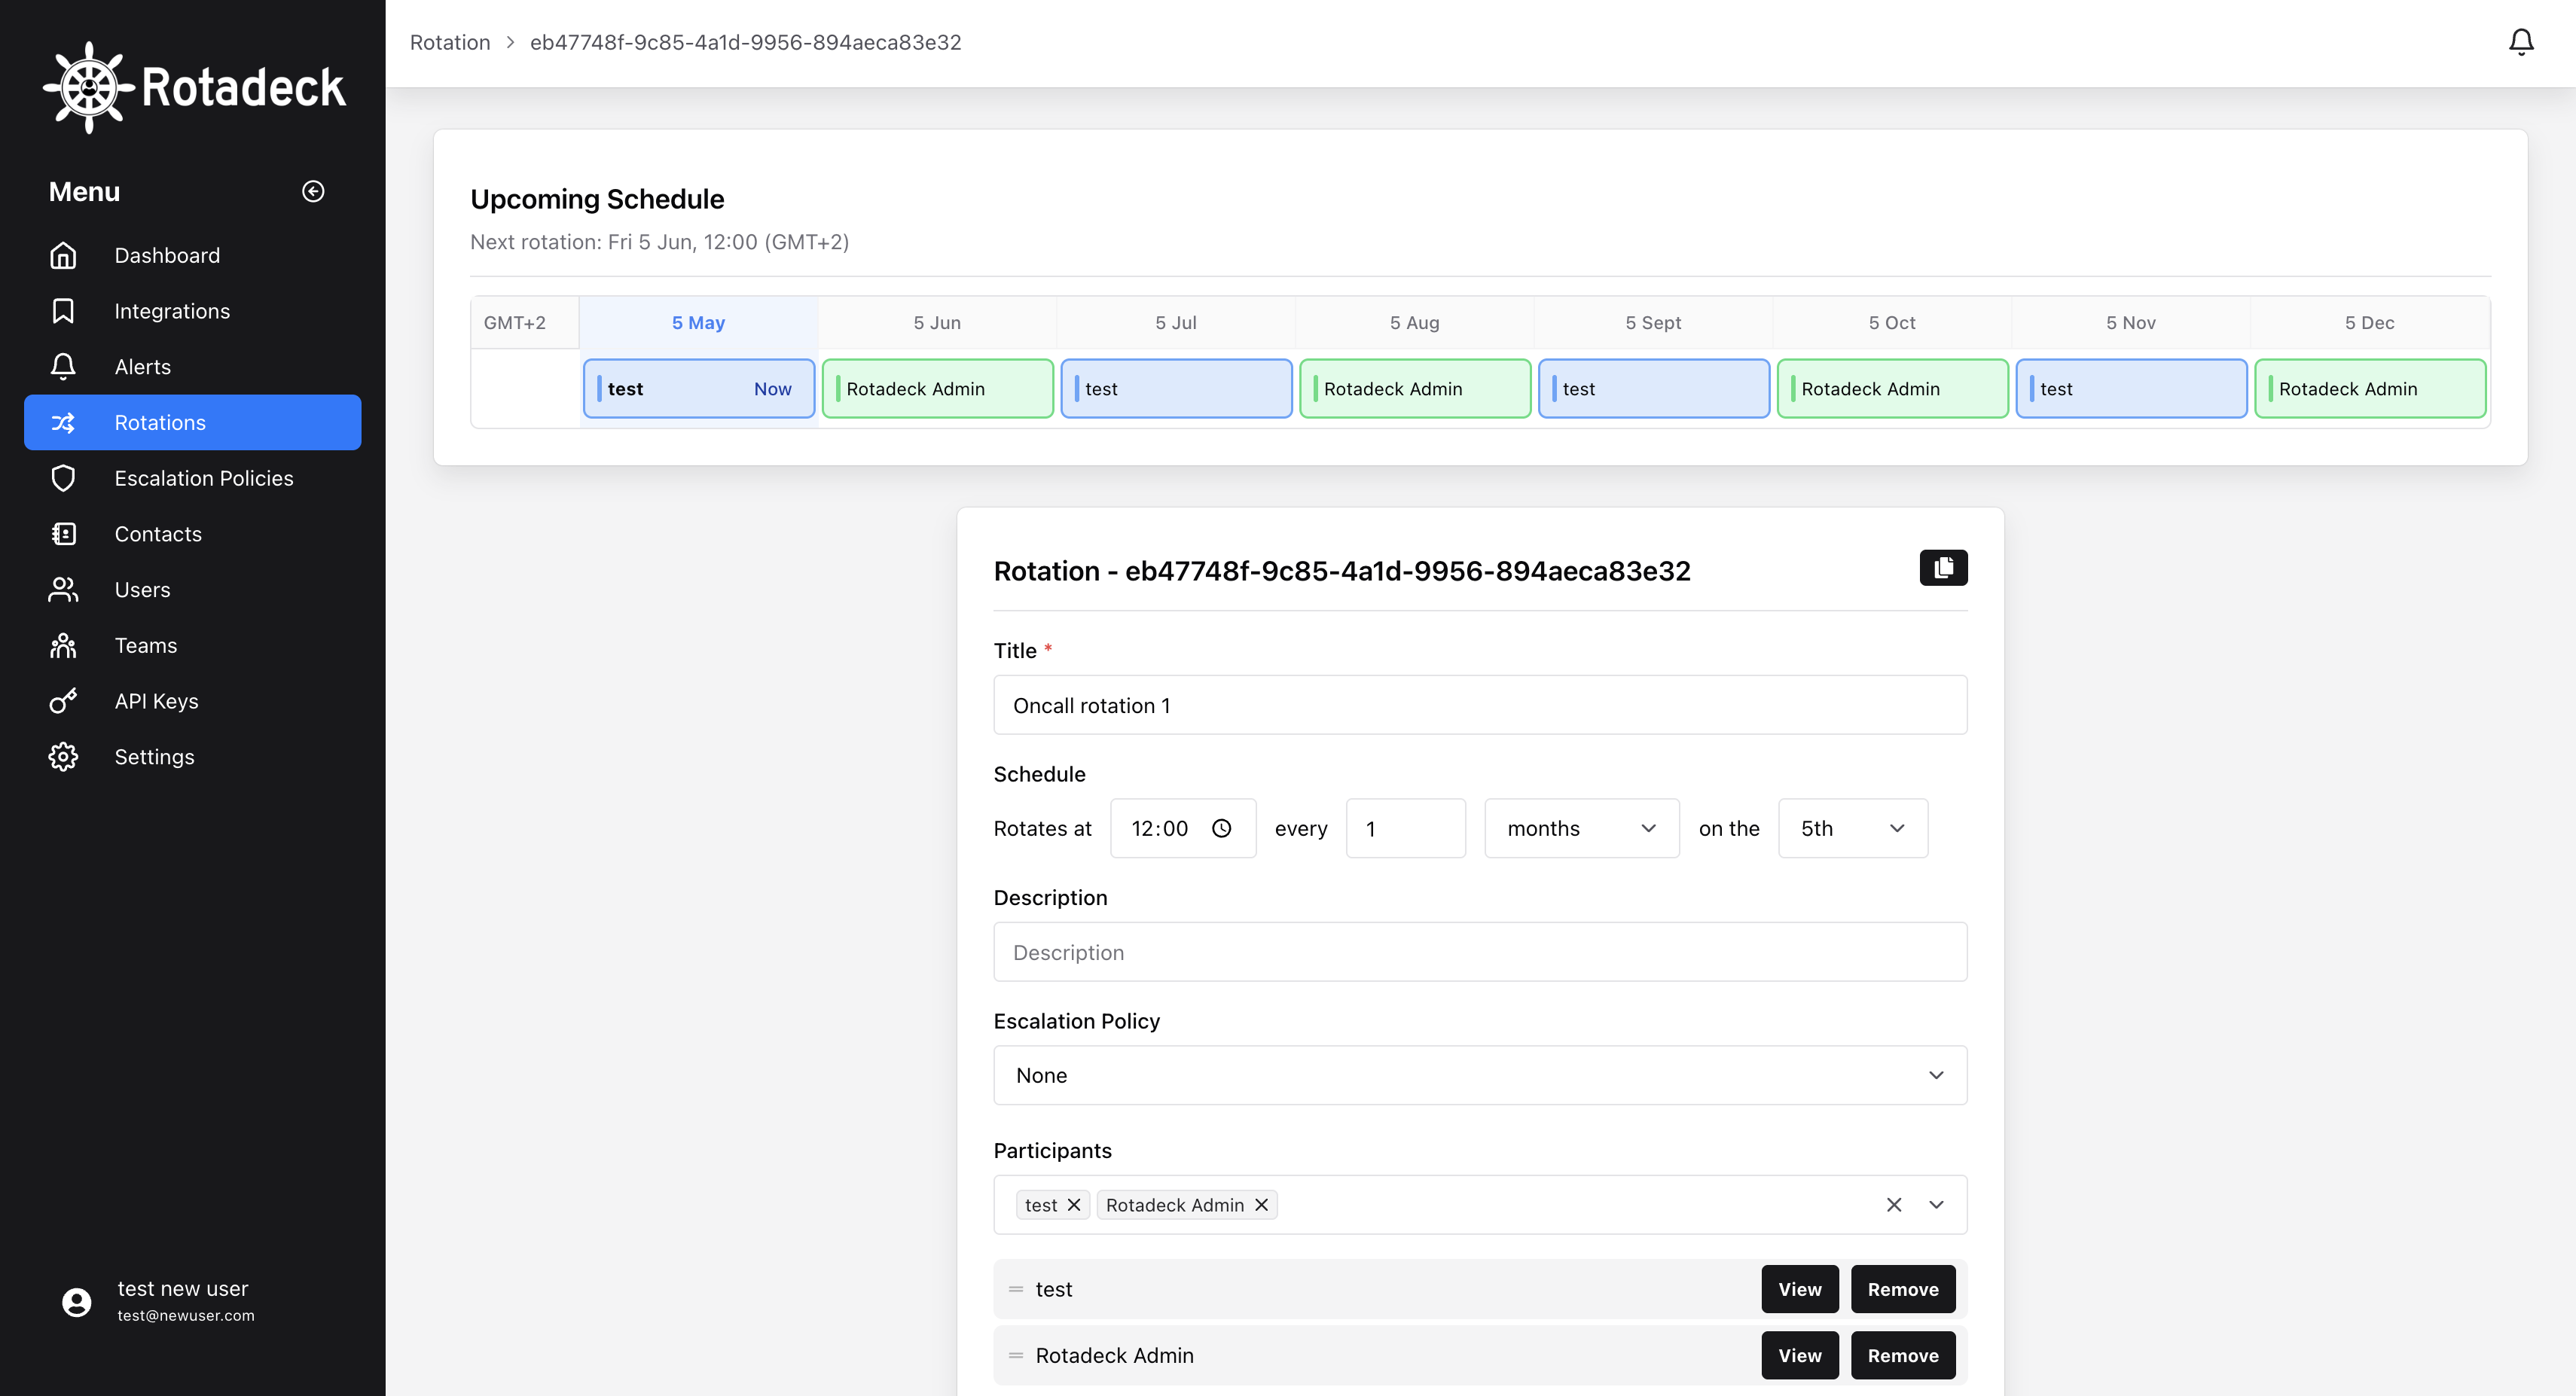This screenshot has height=1396, width=2576.
Task: Select the test shift on 5 Jul
Action: 1176,389
